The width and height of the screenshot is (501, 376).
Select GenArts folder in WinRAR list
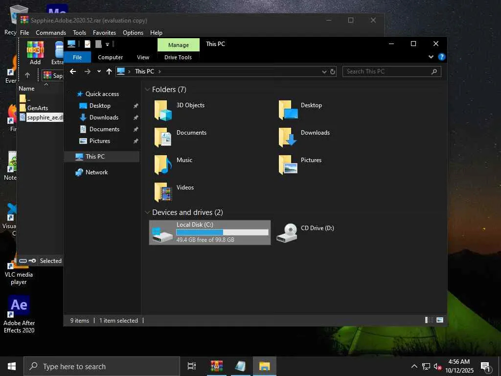(x=37, y=108)
